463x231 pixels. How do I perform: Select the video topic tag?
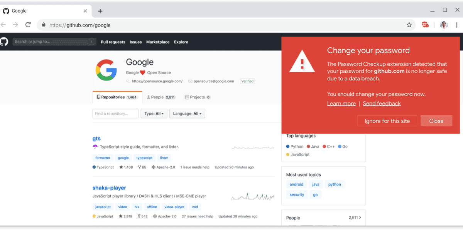pyautogui.click(x=123, y=207)
